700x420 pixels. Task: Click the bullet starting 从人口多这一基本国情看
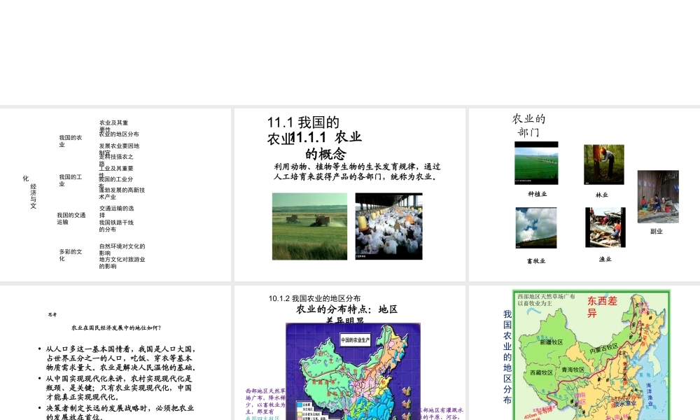[x=120, y=358]
